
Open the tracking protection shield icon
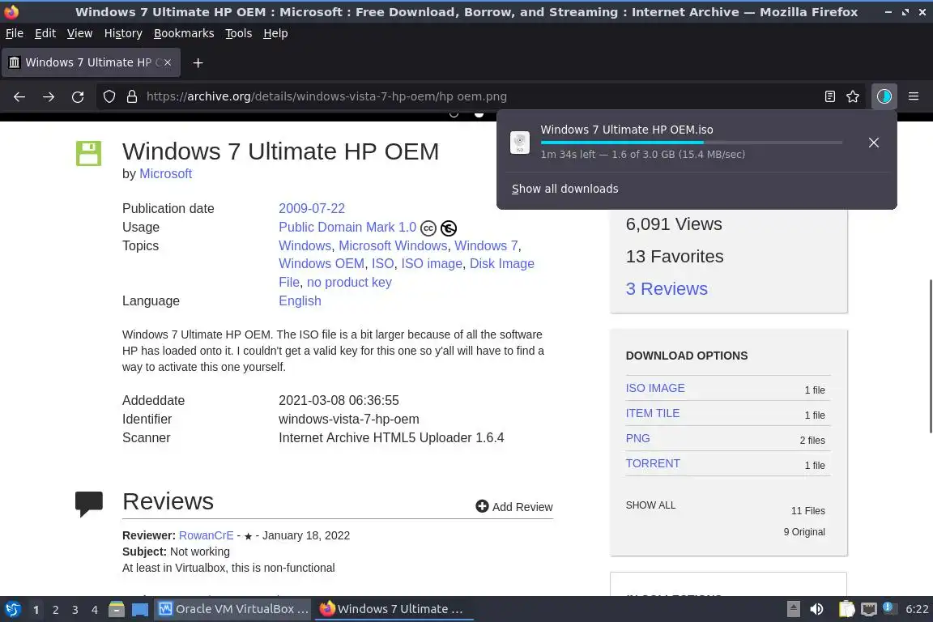point(109,96)
